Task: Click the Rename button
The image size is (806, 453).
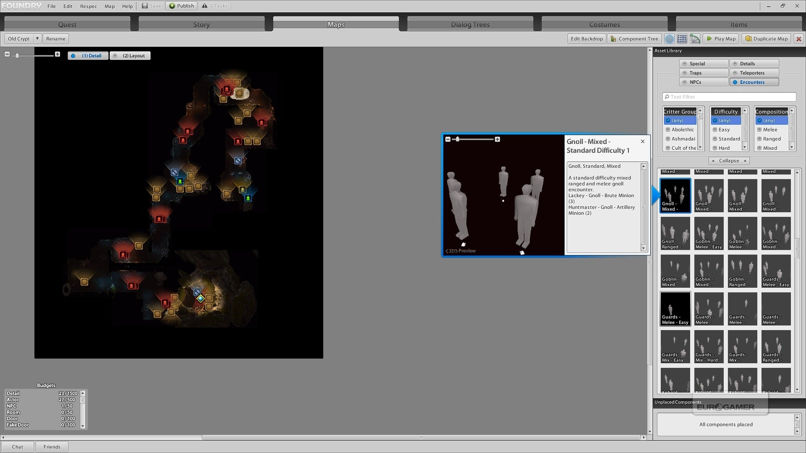Action: 56,39
